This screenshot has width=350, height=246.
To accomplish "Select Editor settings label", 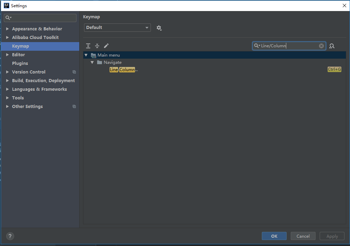I will 19,55.
